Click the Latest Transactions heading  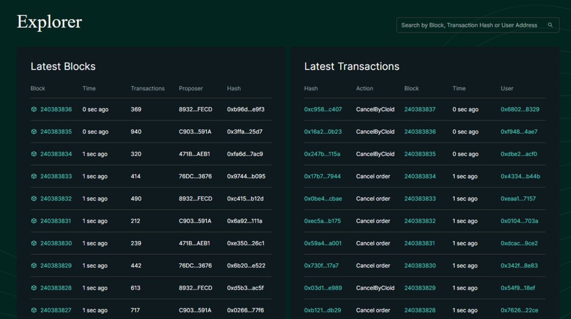352,66
